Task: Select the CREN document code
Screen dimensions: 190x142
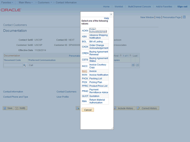Action: [85, 53]
